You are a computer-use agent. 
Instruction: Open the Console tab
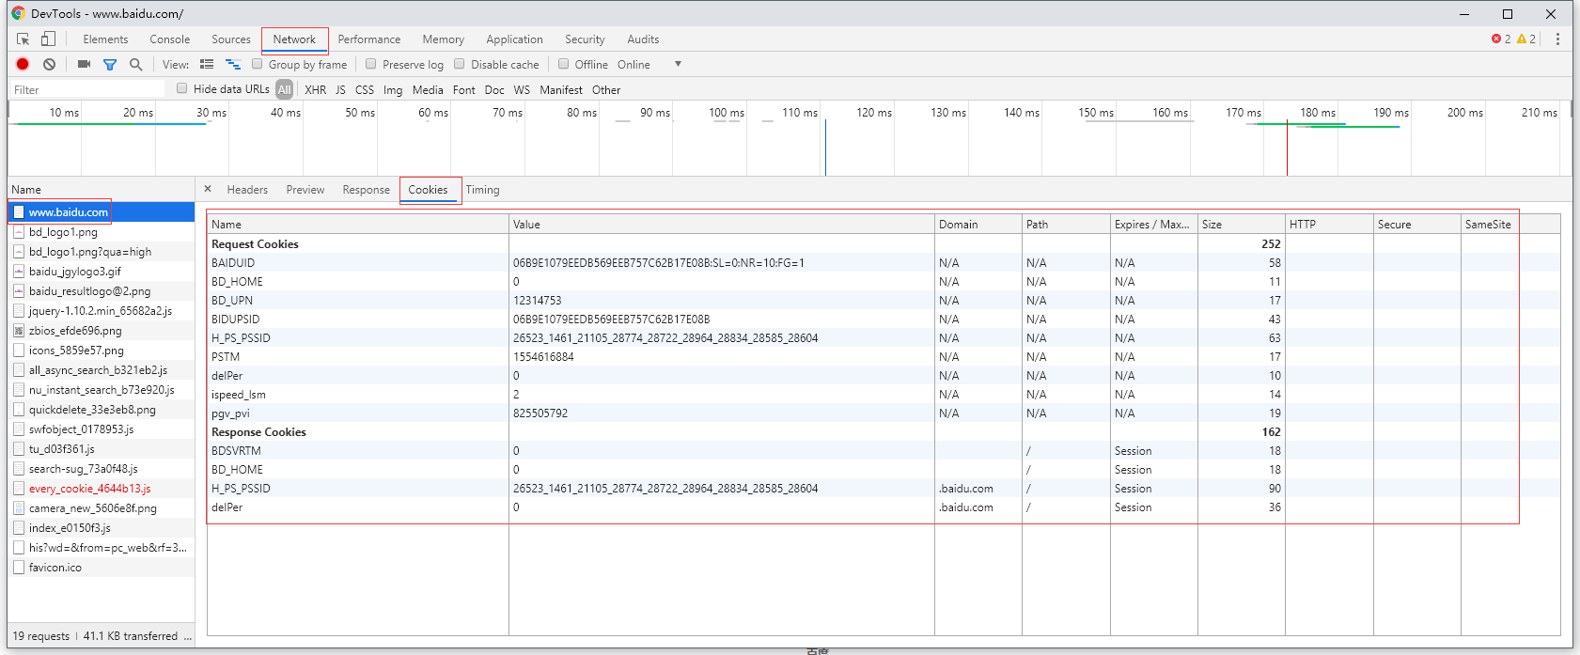(x=170, y=39)
